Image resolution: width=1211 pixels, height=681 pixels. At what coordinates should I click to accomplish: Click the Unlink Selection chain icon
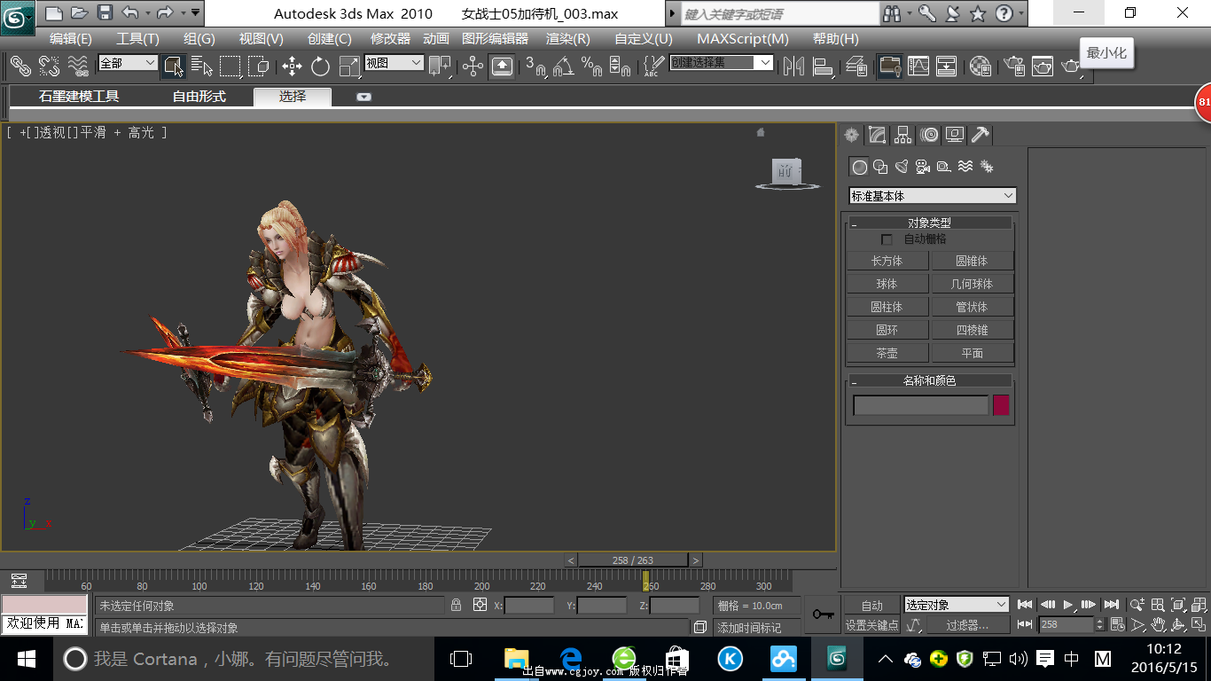click(x=49, y=66)
